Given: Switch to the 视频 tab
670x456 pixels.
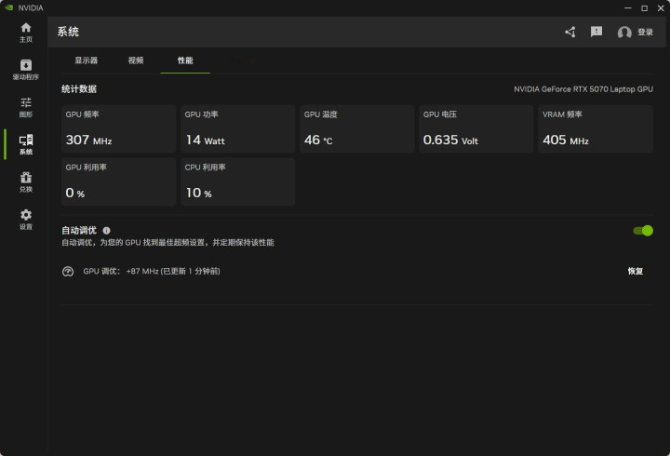Looking at the screenshot, I should tap(136, 60).
